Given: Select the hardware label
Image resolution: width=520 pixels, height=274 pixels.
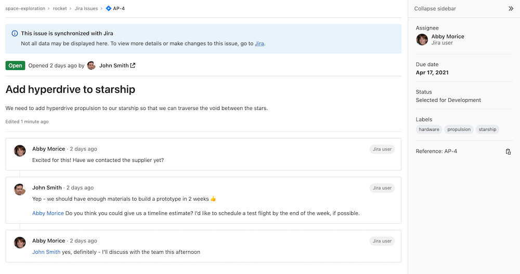Looking at the screenshot, I should (429, 130).
